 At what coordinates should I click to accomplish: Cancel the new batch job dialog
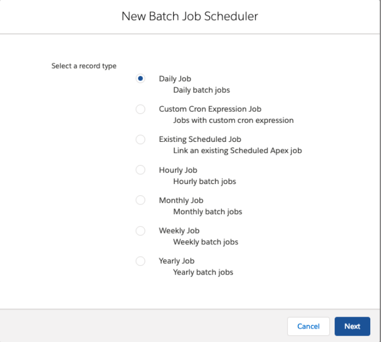tap(309, 326)
